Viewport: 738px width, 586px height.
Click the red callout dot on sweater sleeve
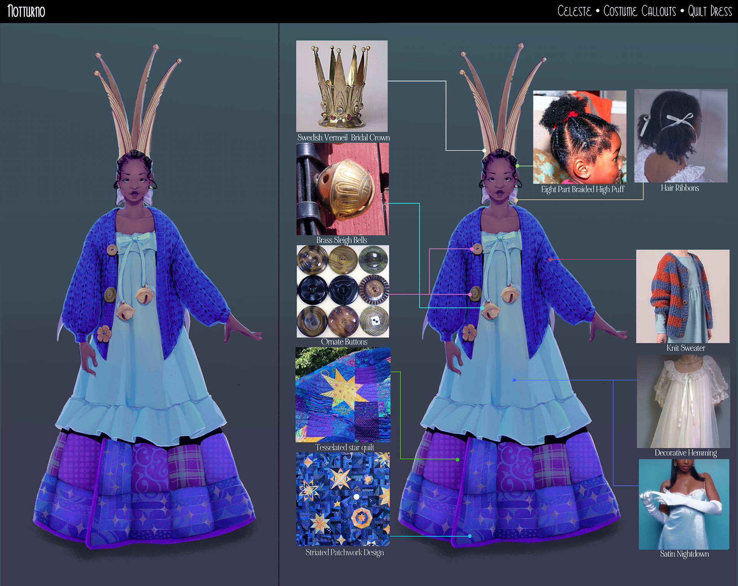pyautogui.click(x=550, y=260)
